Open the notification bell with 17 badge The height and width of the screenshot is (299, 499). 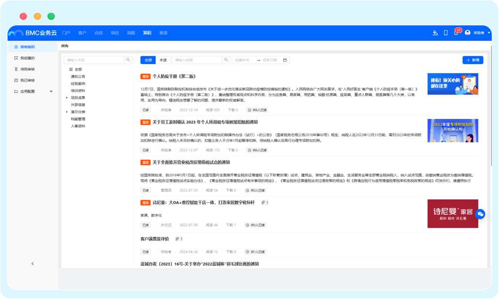(456, 33)
